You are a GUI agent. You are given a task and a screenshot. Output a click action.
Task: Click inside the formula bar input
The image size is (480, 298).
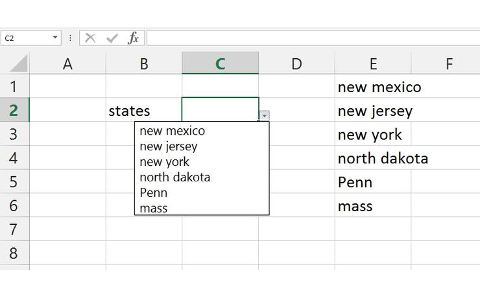pos(311,38)
